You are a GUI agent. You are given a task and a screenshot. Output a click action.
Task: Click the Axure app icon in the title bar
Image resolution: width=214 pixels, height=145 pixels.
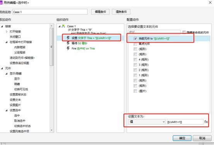(x=1, y=3)
